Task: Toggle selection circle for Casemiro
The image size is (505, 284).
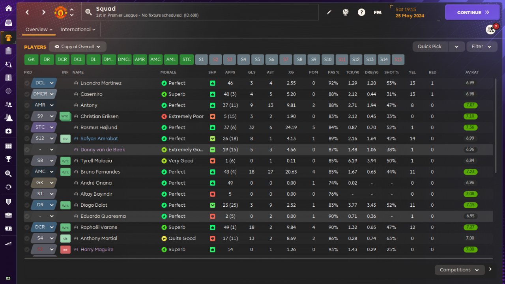Action: [x=27, y=94]
